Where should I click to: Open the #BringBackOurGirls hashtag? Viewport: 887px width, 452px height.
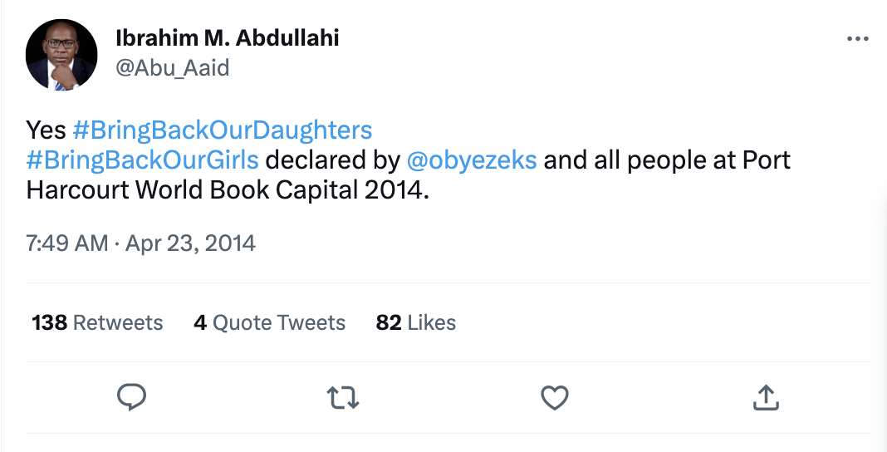(x=142, y=160)
